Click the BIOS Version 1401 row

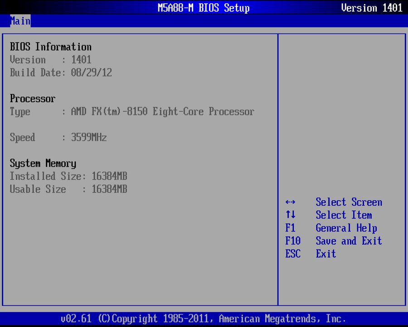click(51, 59)
